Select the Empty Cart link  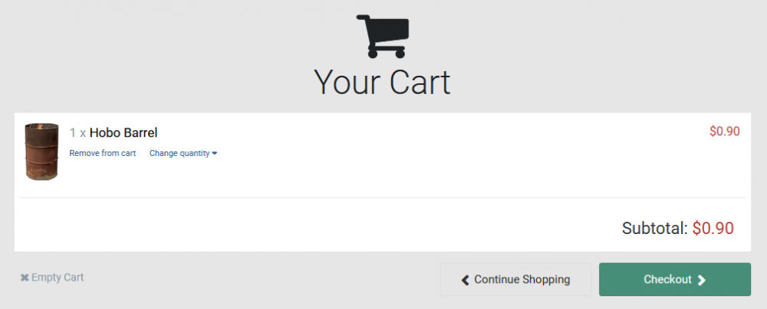57,278
